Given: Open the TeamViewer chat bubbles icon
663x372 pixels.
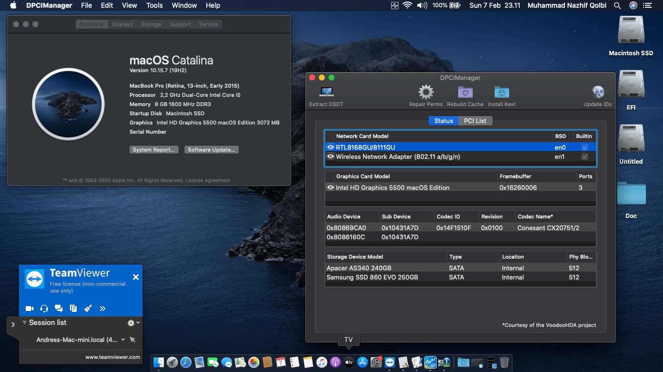Looking at the screenshot, I should pos(59,308).
